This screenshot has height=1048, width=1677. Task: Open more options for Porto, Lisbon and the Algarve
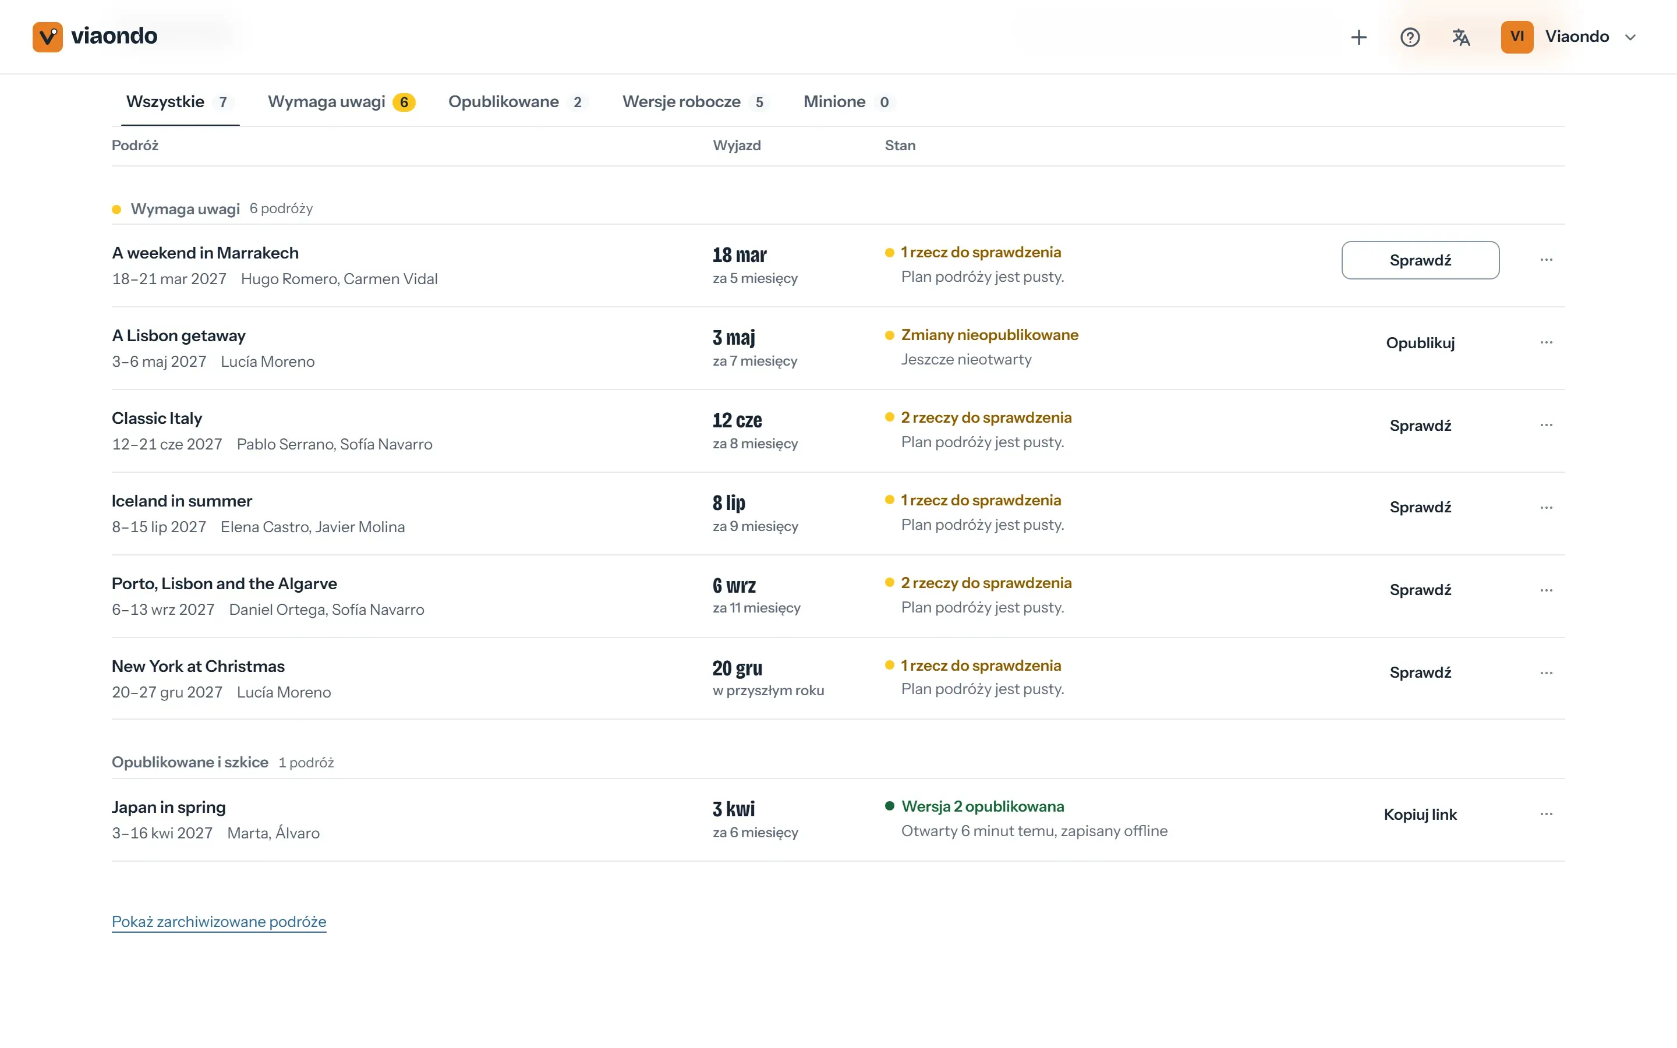click(1546, 590)
